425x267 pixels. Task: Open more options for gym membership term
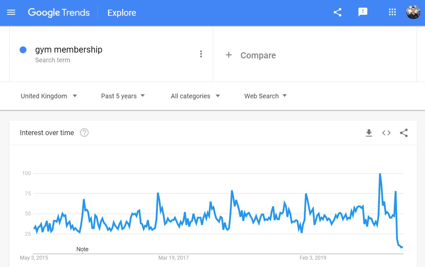pyautogui.click(x=201, y=54)
